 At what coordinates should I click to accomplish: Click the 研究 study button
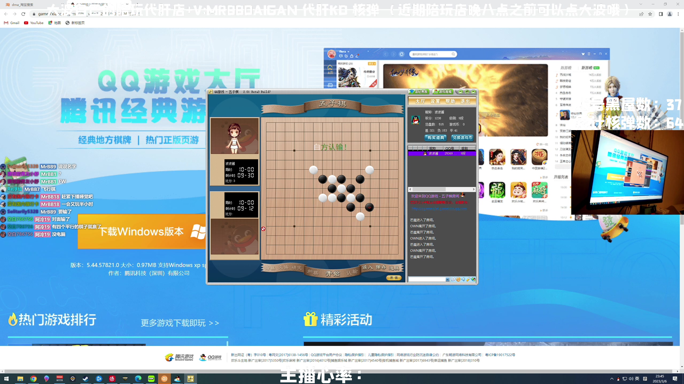(296, 267)
